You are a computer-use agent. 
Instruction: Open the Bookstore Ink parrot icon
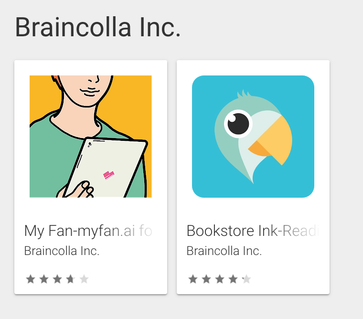click(253, 137)
